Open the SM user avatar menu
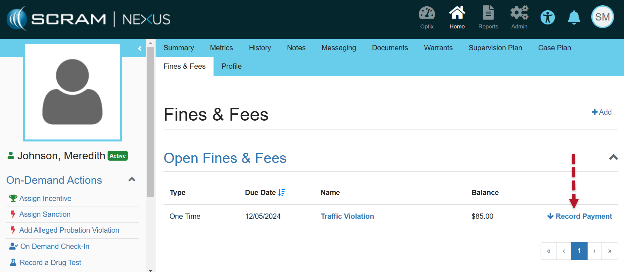This screenshot has width=624, height=272. pos(602,17)
